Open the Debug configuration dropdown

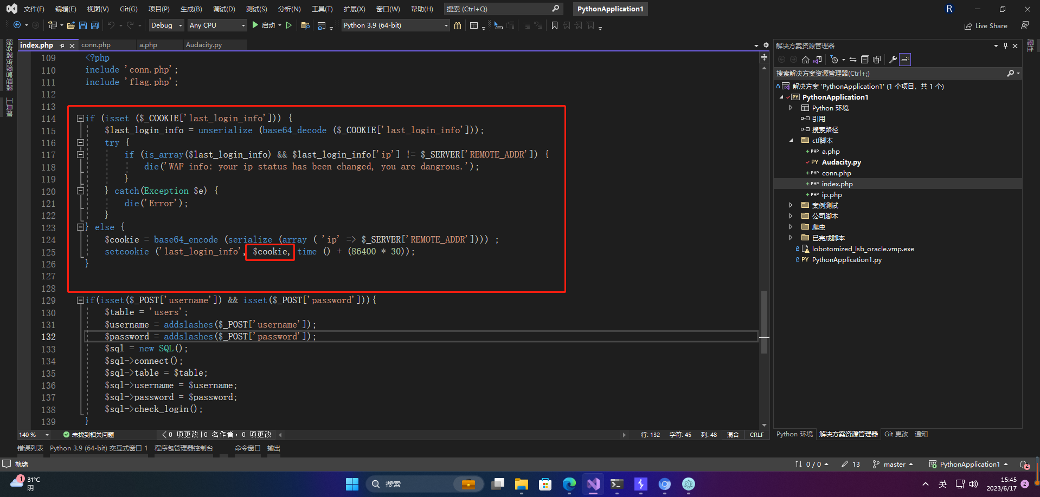[x=166, y=25]
